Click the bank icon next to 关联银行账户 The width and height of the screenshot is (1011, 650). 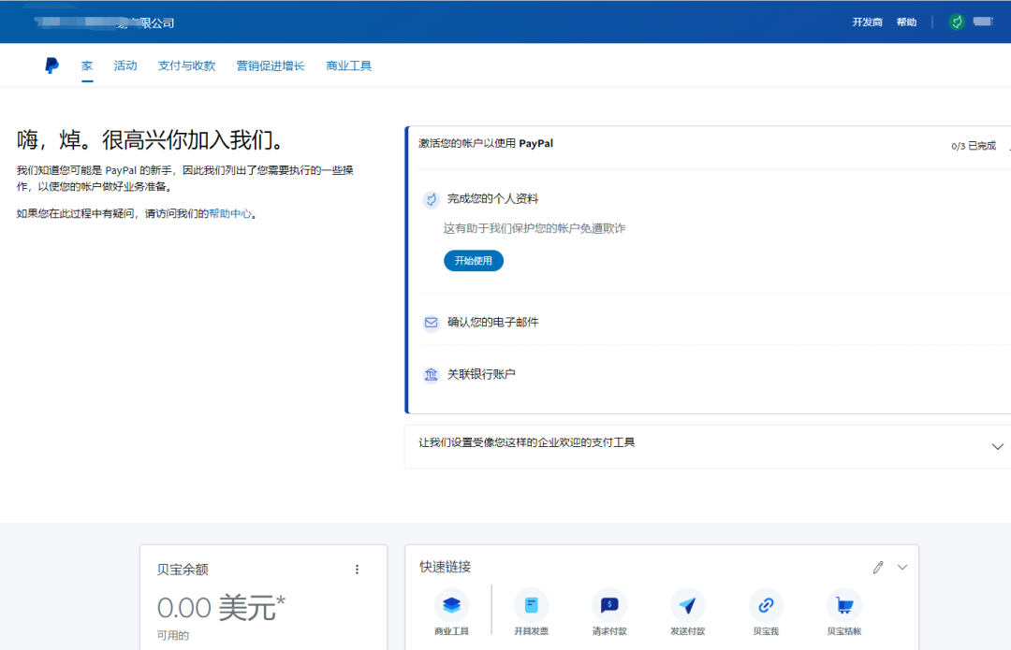(431, 374)
